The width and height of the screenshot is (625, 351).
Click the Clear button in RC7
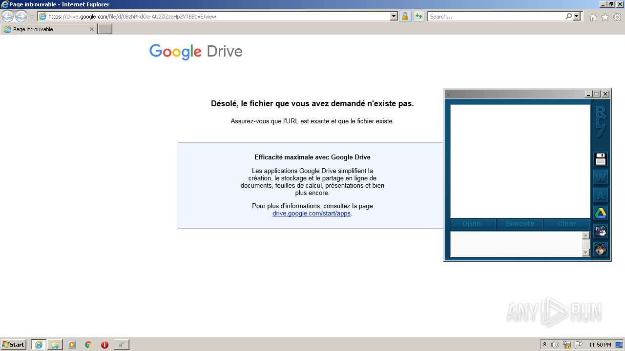pyautogui.click(x=567, y=224)
